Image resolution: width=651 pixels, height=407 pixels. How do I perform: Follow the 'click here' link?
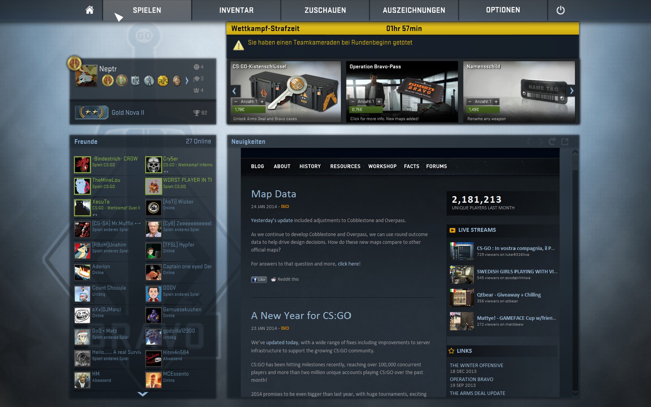point(348,264)
